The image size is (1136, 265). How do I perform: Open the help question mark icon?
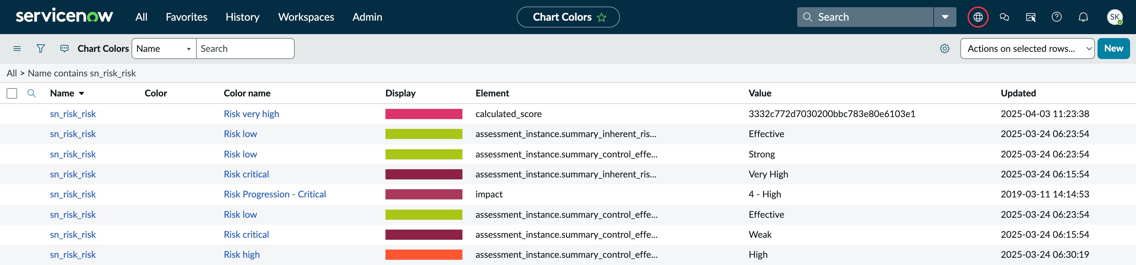1057,17
